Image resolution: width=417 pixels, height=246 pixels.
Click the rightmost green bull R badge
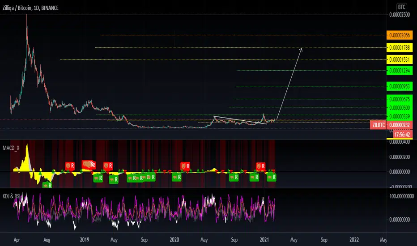click(272, 177)
